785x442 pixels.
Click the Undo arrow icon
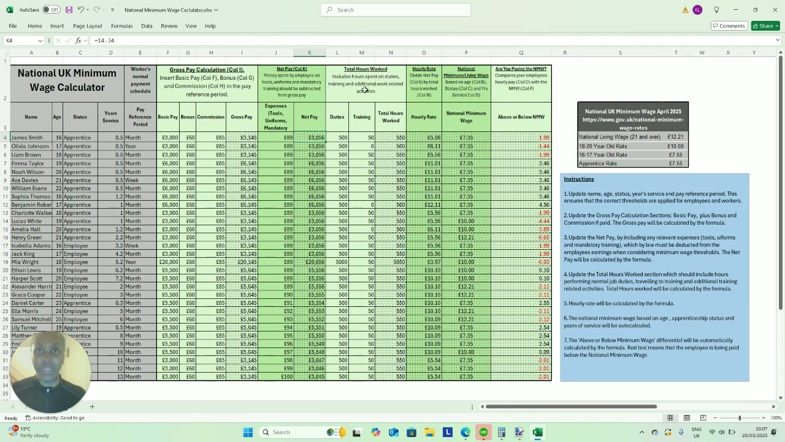[x=80, y=10]
